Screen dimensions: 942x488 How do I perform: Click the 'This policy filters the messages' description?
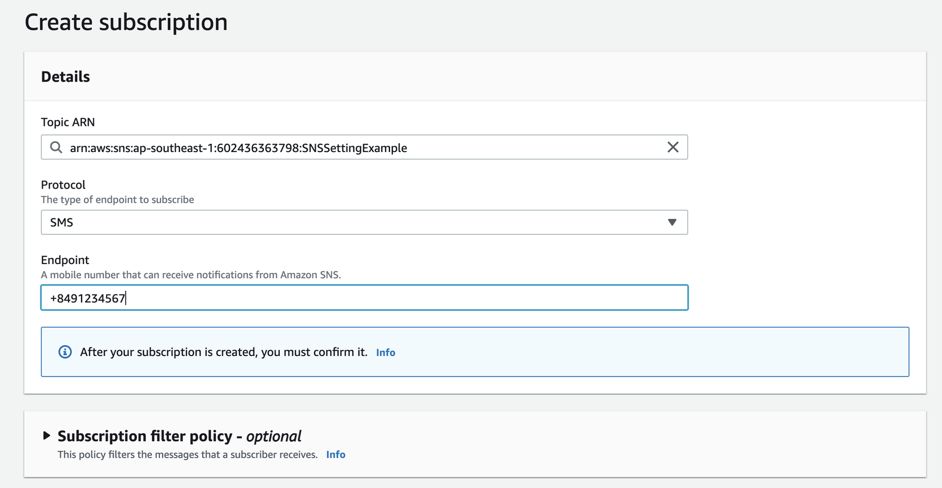click(x=187, y=455)
